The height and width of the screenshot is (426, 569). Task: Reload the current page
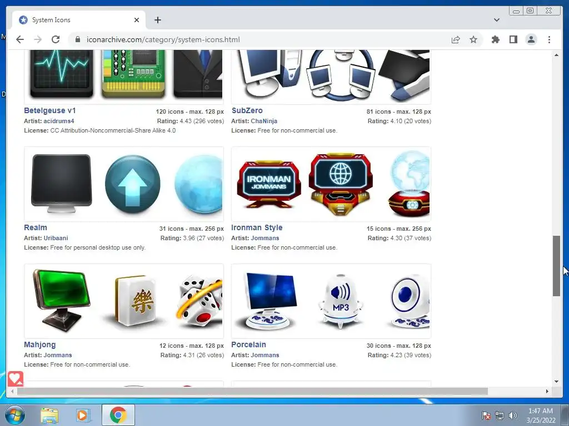point(56,39)
